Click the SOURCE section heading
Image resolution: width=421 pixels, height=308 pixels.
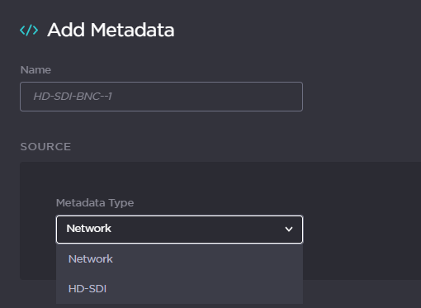pos(45,147)
